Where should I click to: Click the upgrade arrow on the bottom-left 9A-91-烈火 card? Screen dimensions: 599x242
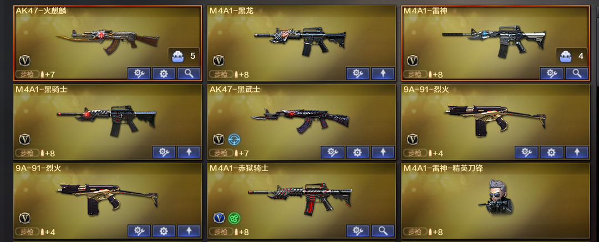pos(189,231)
